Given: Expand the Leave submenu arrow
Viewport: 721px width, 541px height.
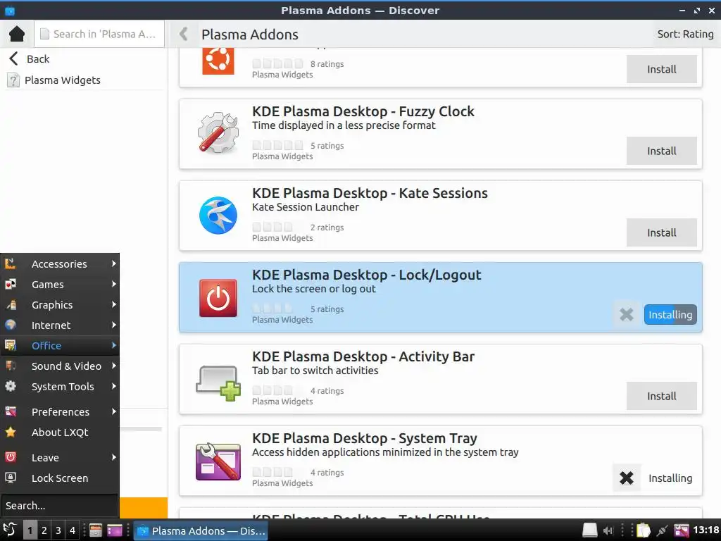Looking at the screenshot, I should coord(113,458).
